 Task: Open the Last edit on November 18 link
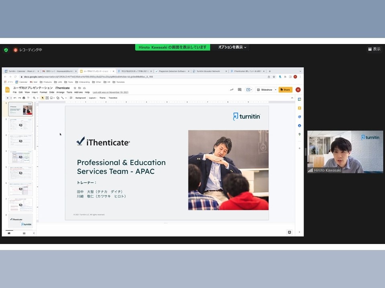click(111, 92)
